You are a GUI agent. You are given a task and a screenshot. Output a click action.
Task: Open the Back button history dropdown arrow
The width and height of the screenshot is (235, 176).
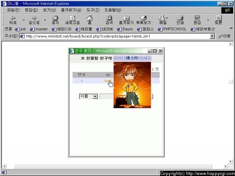(23, 20)
